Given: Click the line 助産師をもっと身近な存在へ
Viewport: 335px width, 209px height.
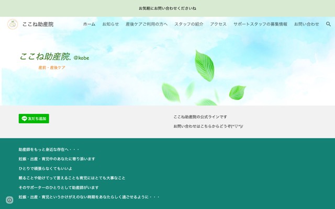Looking at the screenshot, I should [49, 149].
